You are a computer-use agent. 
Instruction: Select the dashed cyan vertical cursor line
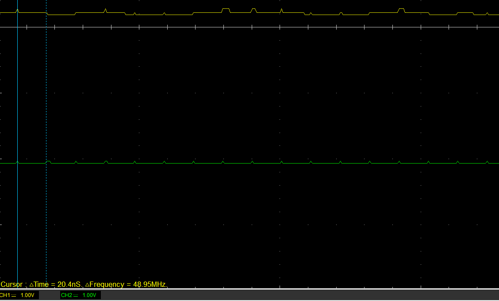pyautogui.click(x=46, y=143)
